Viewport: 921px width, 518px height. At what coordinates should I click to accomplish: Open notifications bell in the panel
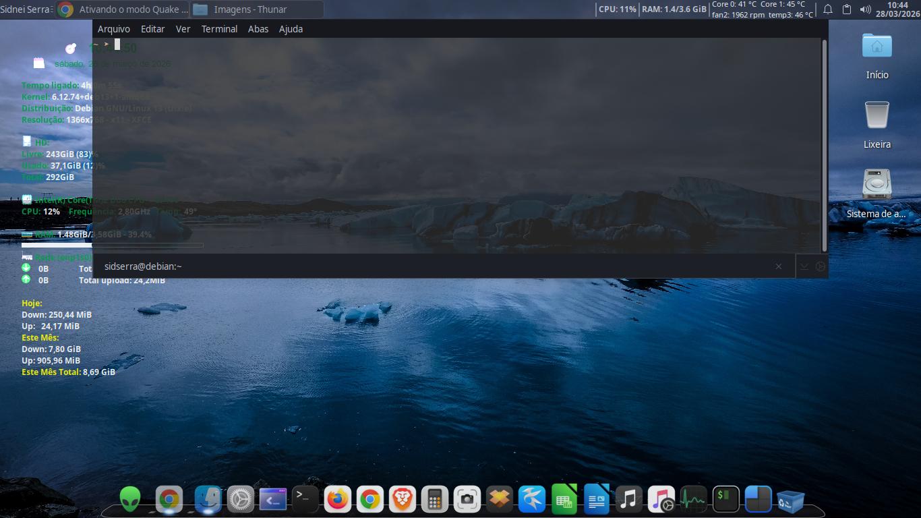[828, 9]
